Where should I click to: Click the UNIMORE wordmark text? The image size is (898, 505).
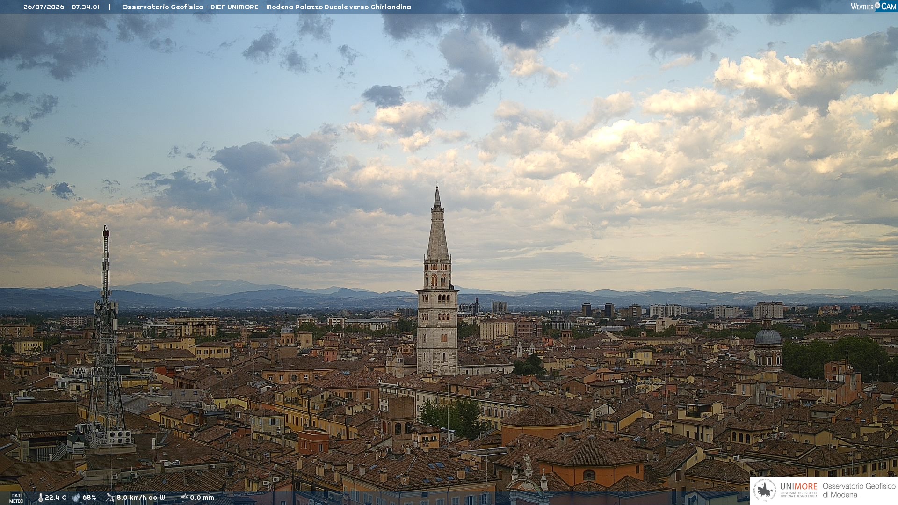798,487
